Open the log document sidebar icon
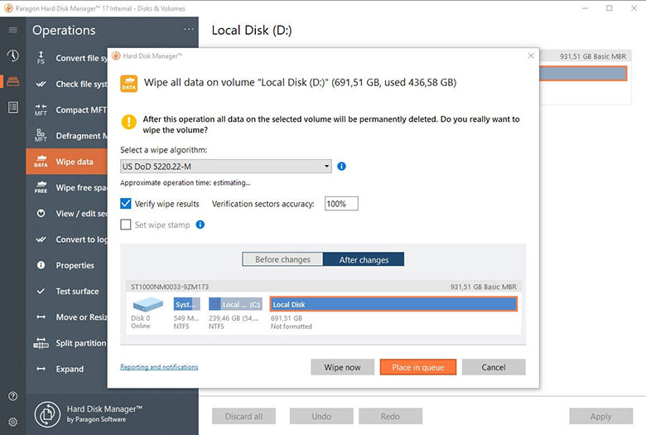The height and width of the screenshot is (435, 646). click(12, 108)
